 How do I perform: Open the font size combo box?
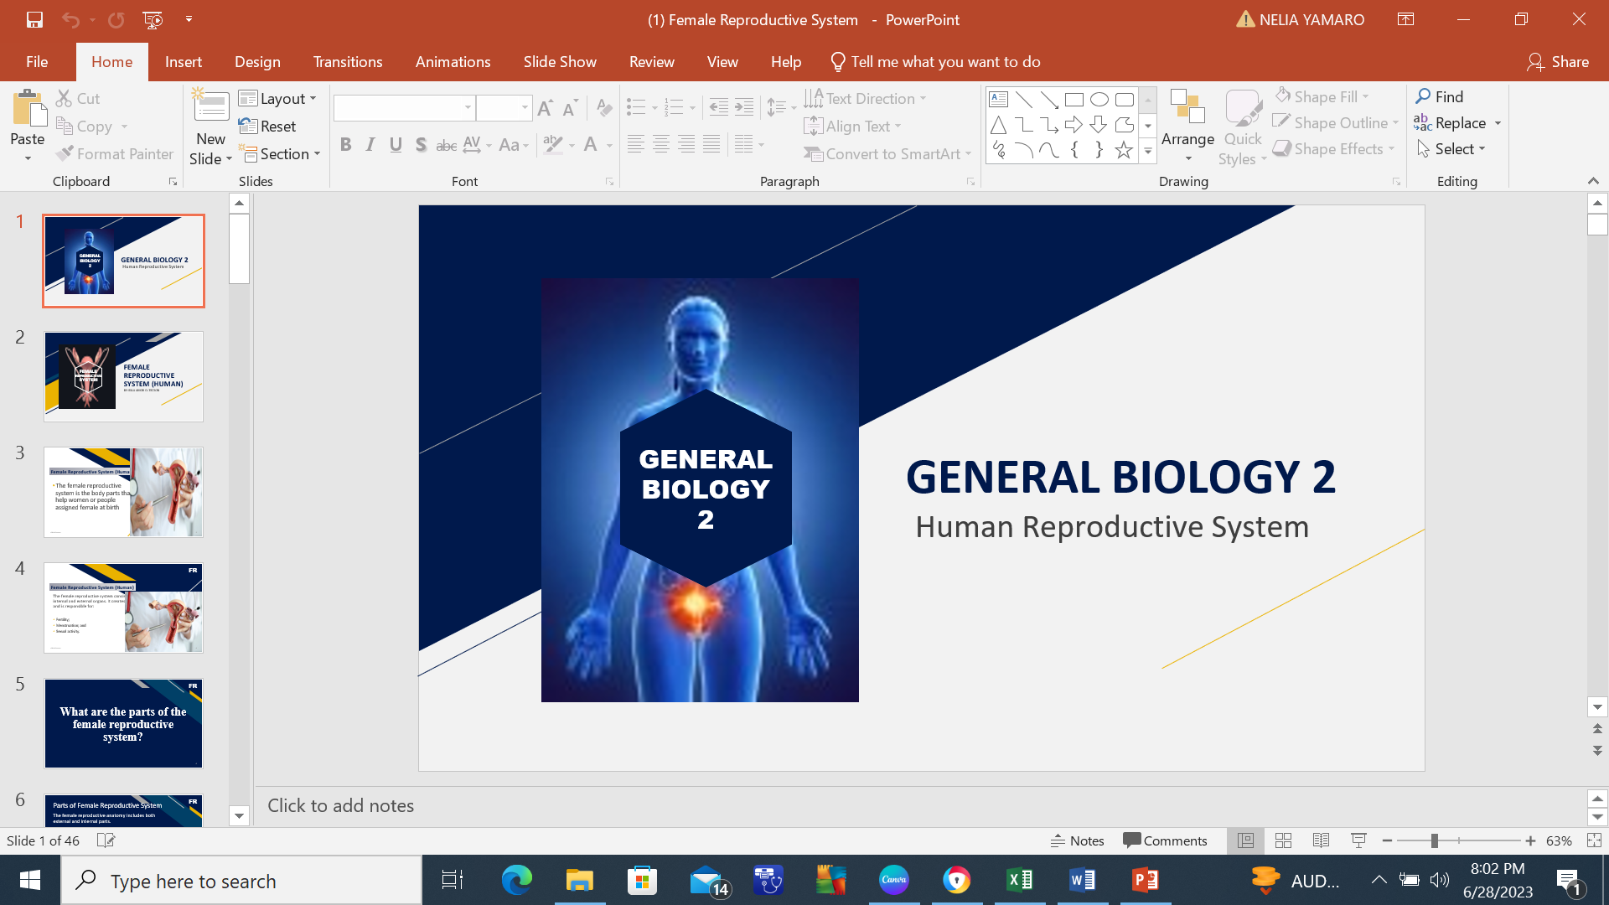point(504,108)
